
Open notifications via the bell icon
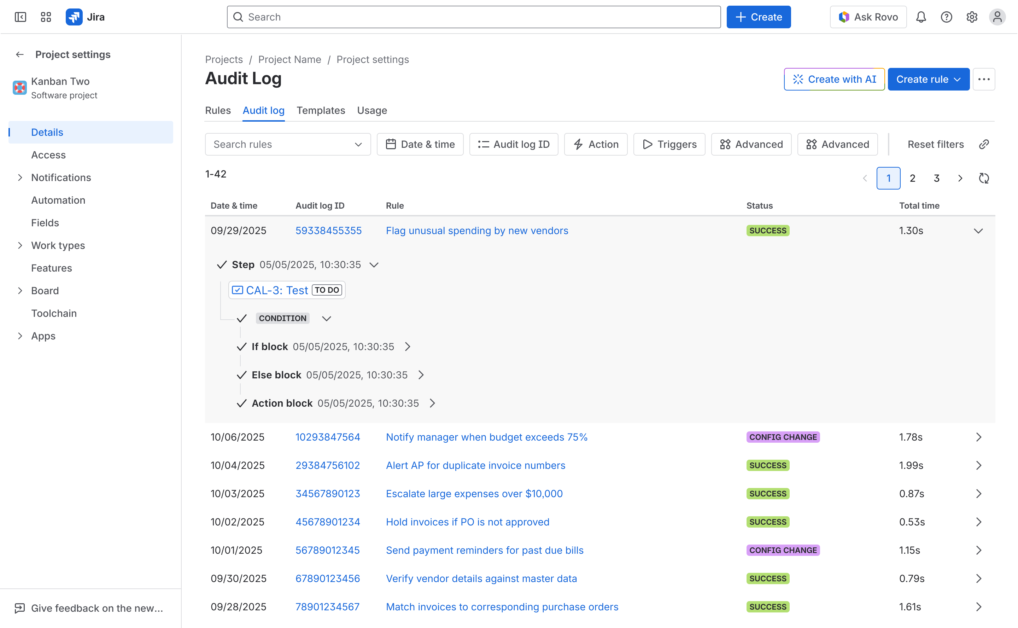pyautogui.click(x=921, y=17)
